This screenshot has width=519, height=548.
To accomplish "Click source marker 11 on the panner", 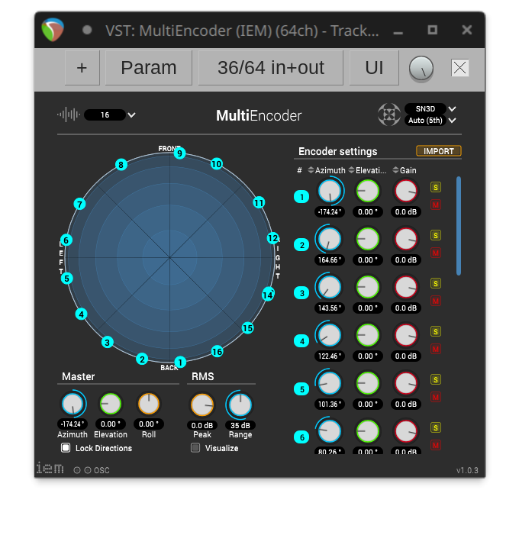I will (x=259, y=203).
